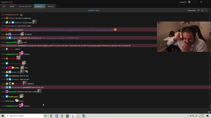Click the green gun emote in Lemao_CN's message

coord(26,72)
